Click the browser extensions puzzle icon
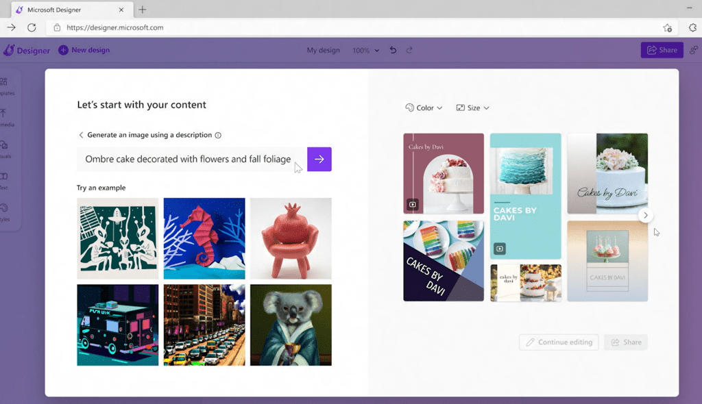This screenshot has width=702, height=404. pyautogui.click(x=692, y=27)
